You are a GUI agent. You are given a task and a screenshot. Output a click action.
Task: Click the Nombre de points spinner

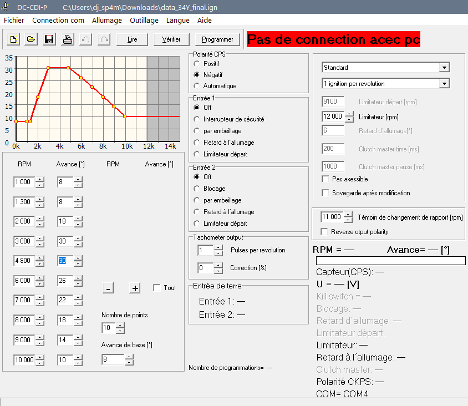coord(120,328)
